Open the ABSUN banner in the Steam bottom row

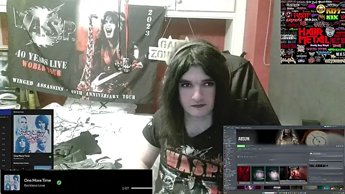click(x=277, y=188)
